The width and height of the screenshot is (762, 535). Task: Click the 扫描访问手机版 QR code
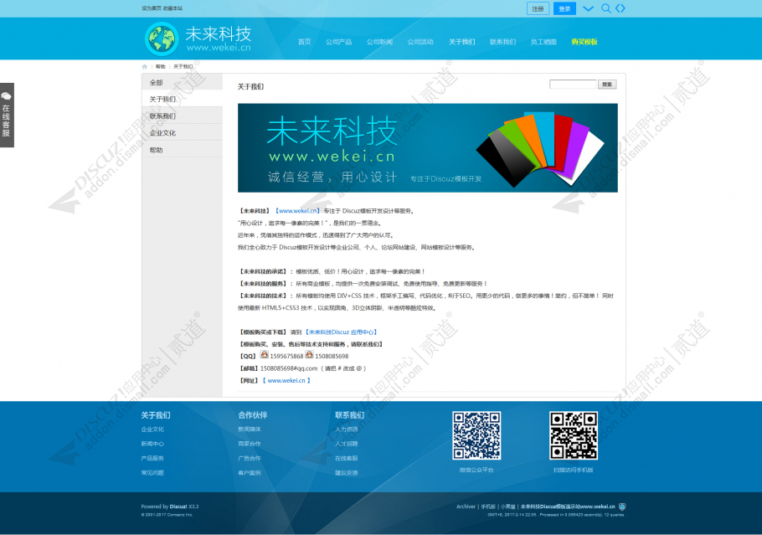[x=574, y=435]
